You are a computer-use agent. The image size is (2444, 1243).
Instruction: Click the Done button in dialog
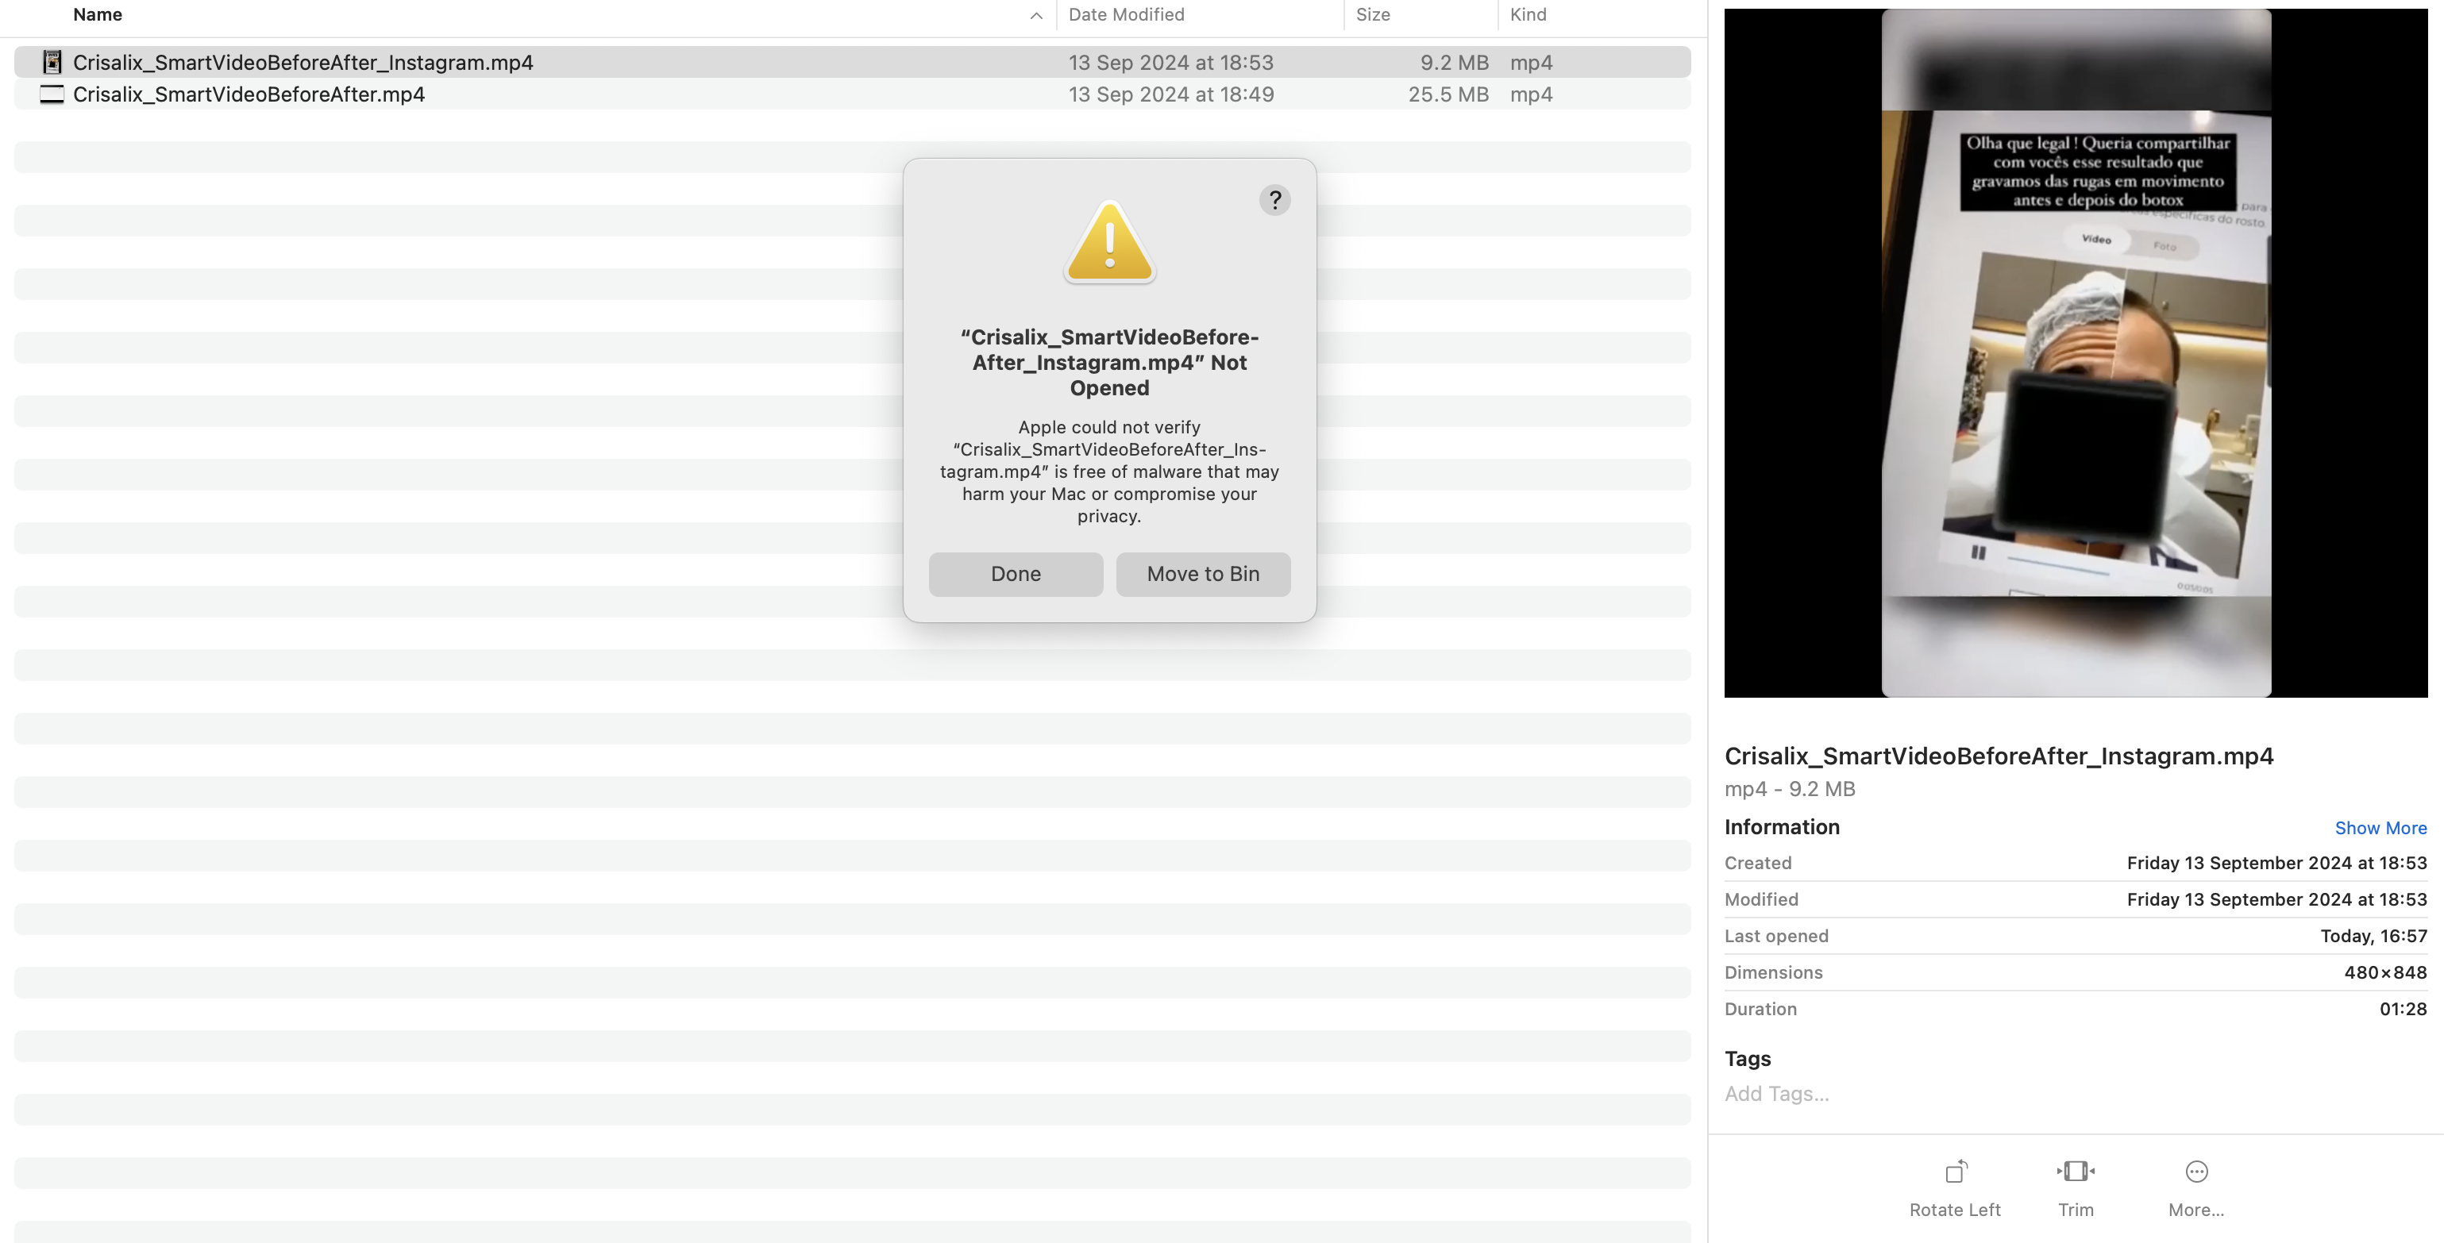tap(1016, 575)
